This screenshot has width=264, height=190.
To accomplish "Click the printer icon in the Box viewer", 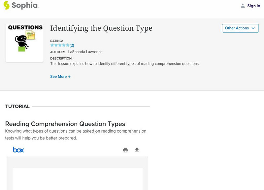I will point(125,149).
